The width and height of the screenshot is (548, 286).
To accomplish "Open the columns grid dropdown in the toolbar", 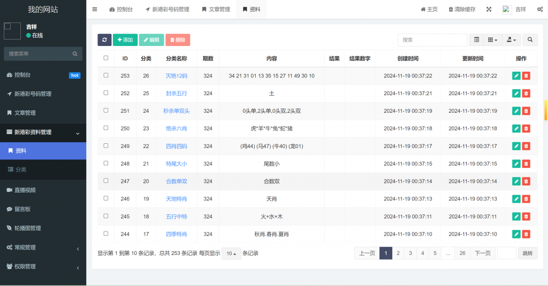I will 492,40.
